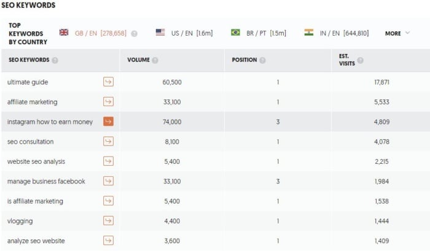Open the is affiliate marketing keyword link

pos(35,201)
